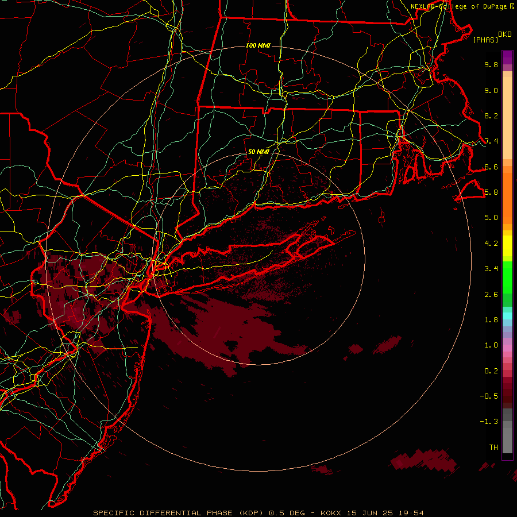Image resolution: width=517 pixels, height=517 pixels.
Task: Select the 9.0 value on the color scale
Action: [491, 90]
